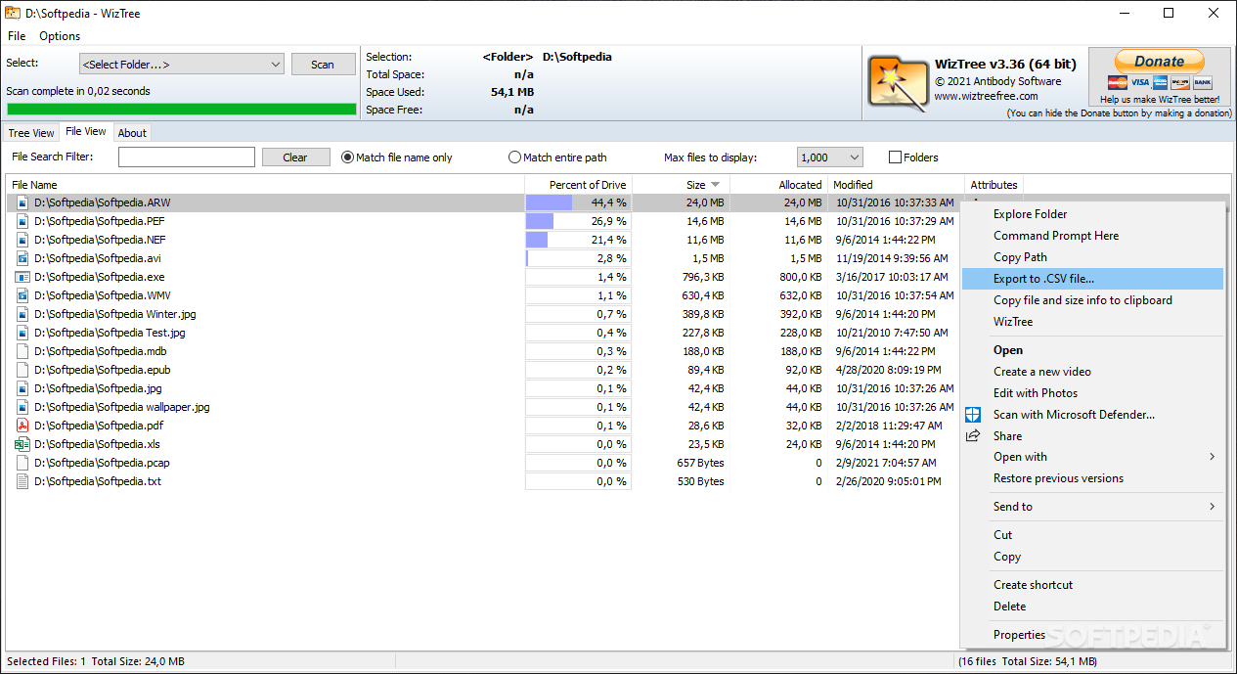Click the Softpedia.PEF file icon
Image resolution: width=1237 pixels, height=674 pixels.
22,222
